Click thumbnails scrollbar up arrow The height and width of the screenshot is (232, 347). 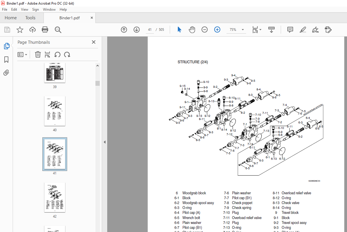[98, 66]
